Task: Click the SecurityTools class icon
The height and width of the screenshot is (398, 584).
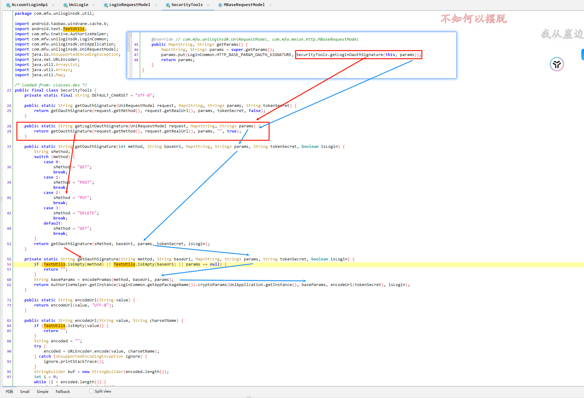Action: tap(168, 5)
